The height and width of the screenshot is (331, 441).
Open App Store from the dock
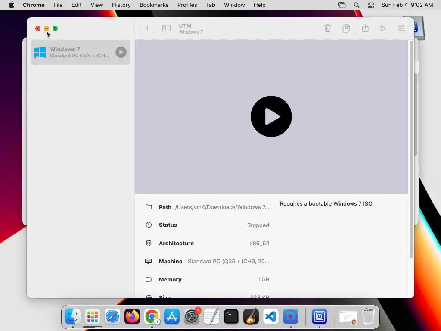172,316
